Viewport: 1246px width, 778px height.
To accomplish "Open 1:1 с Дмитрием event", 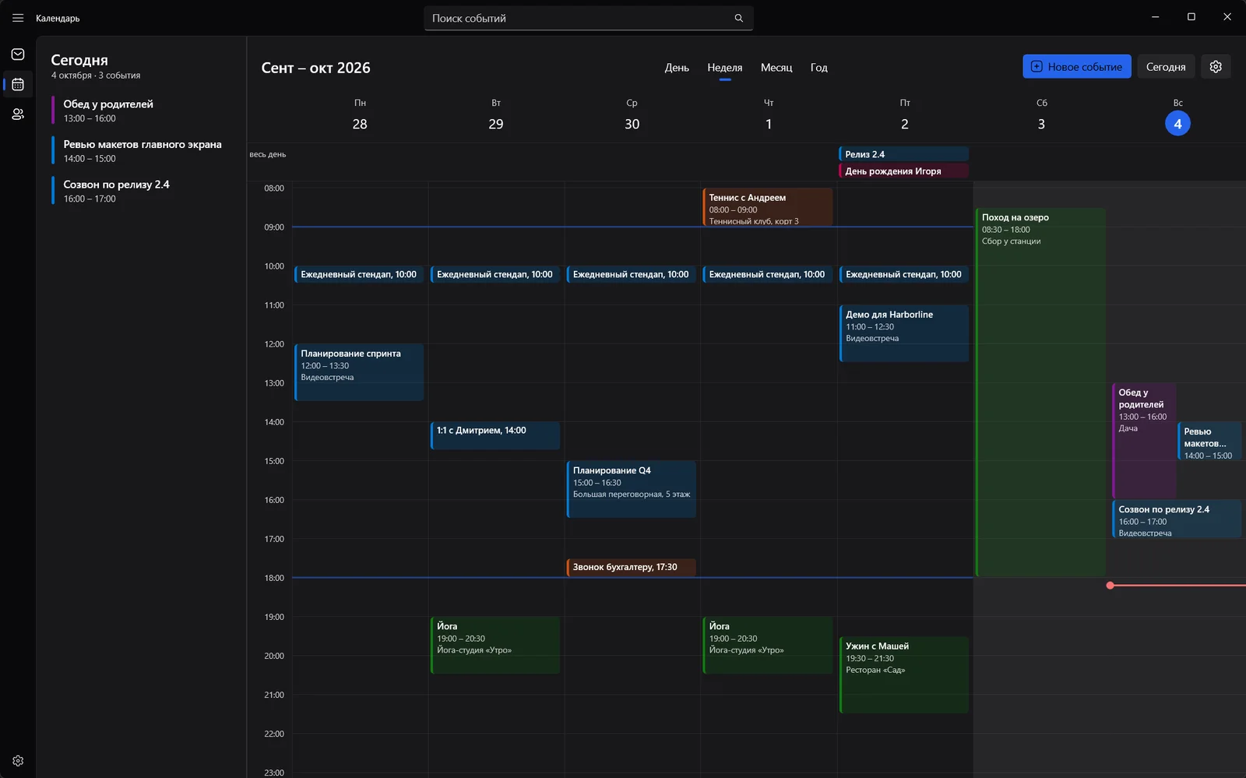I will [x=495, y=435].
